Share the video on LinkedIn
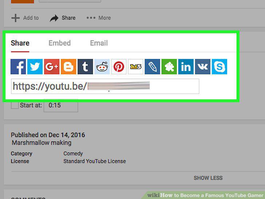265x199 pixels. coord(186,66)
